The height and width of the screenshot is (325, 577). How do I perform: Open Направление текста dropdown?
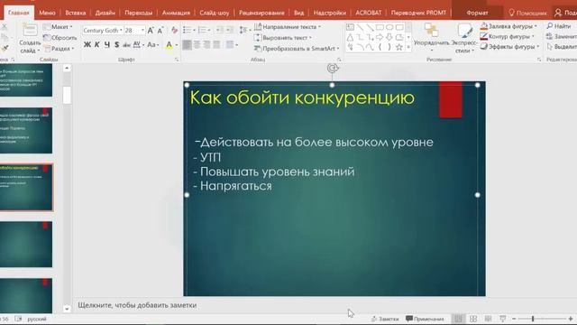pyautogui.click(x=288, y=27)
